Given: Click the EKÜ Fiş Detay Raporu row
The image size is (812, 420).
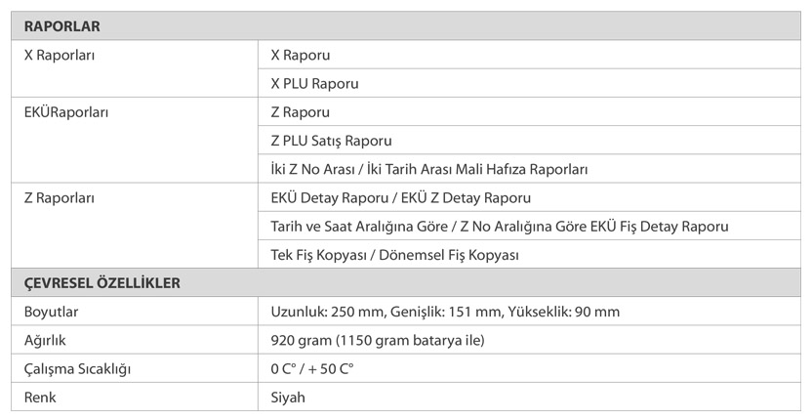Looking at the screenshot, I should click(500, 227).
